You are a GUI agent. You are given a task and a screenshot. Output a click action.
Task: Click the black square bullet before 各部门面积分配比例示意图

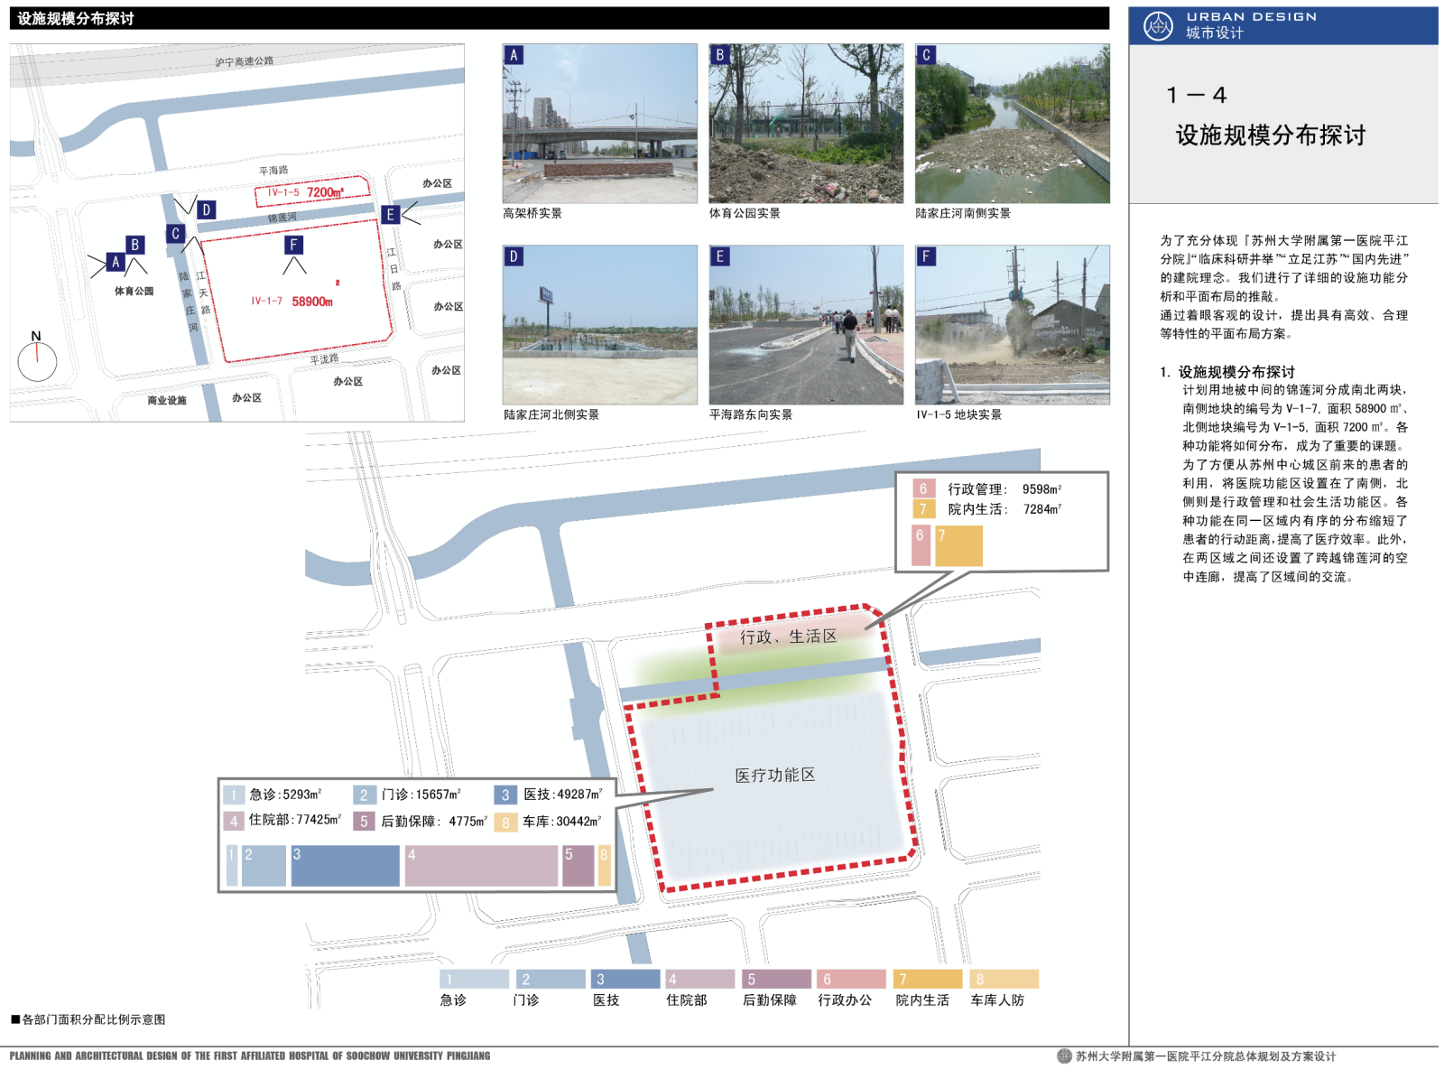(x=15, y=1019)
